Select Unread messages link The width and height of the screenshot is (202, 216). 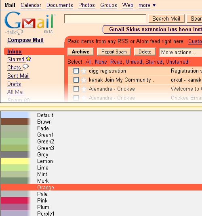(134, 62)
